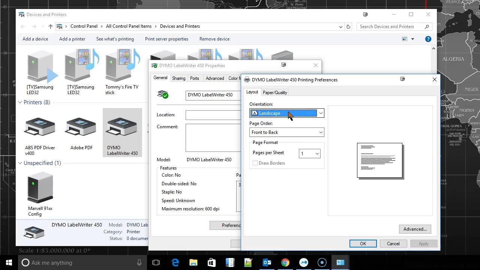This screenshot has height=270, width=480.
Task: Click the white two-dots taskbar icon
Action: coord(304,262)
